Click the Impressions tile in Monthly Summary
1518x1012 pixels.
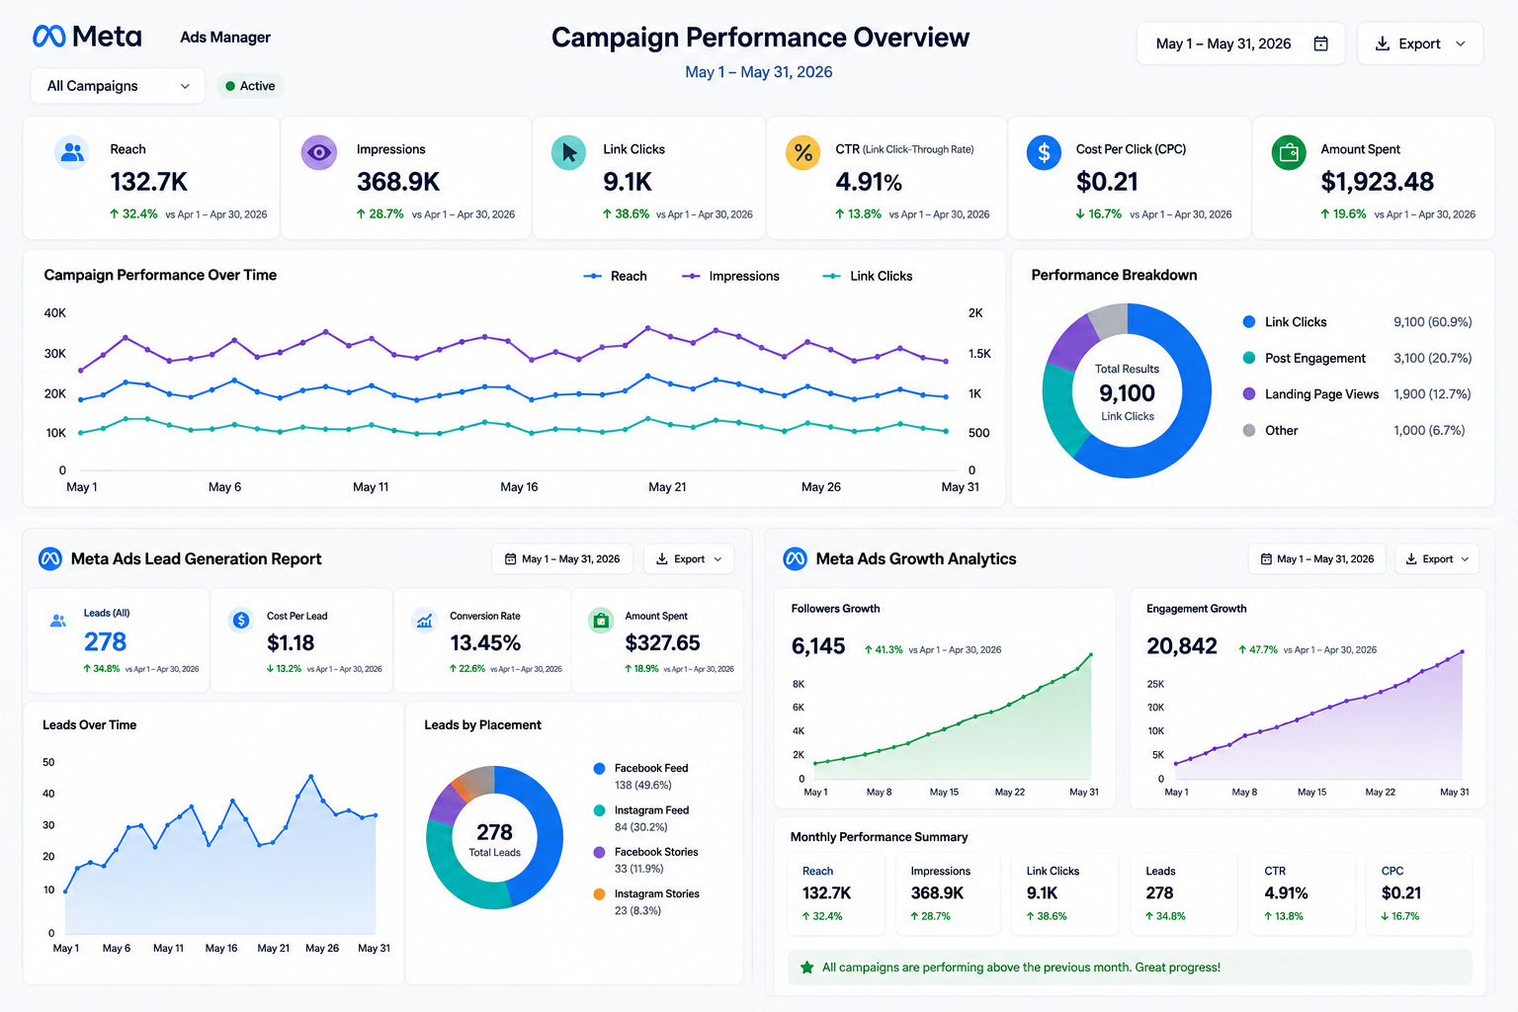click(949, 894)
